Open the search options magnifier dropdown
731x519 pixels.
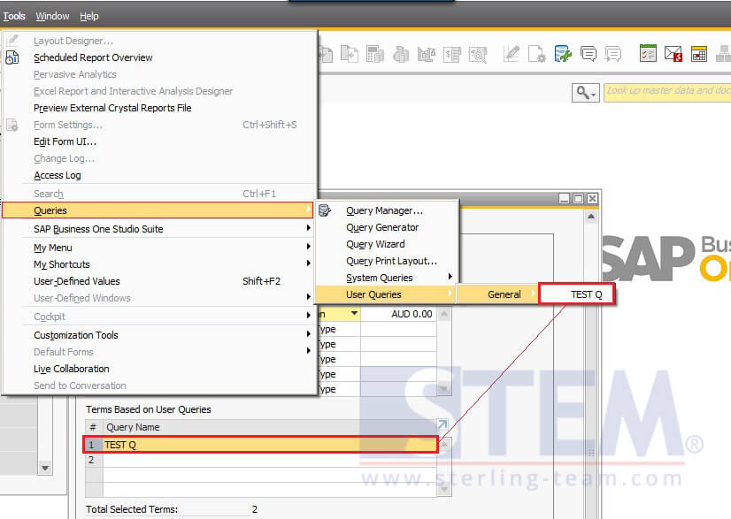(x=586, y=93)
